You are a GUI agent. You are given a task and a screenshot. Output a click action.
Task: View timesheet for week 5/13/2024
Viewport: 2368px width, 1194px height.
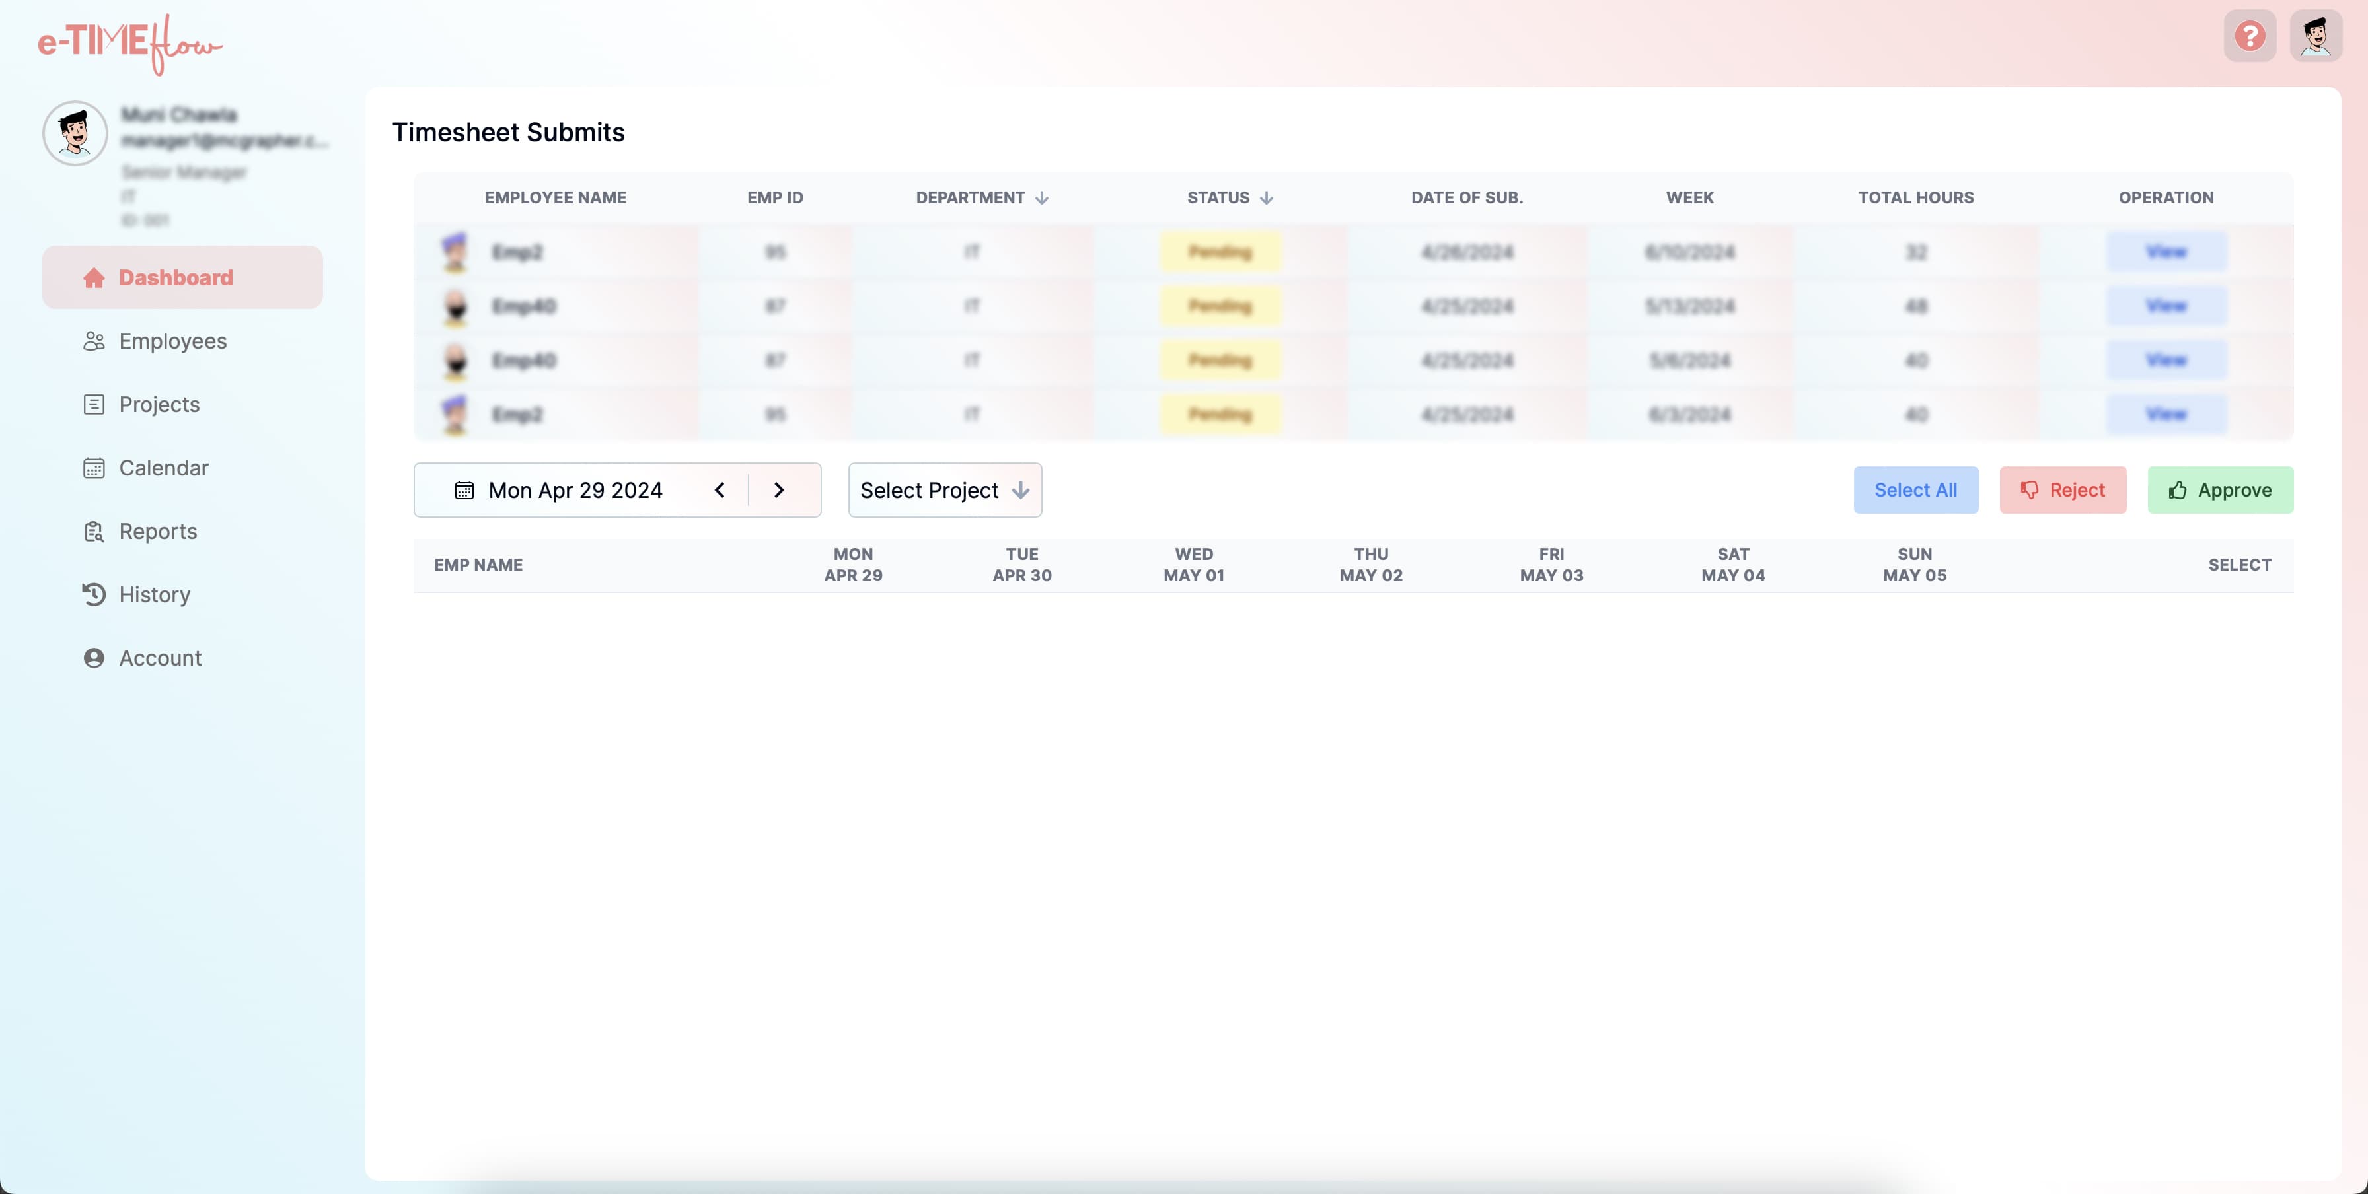coord(2166,306)
